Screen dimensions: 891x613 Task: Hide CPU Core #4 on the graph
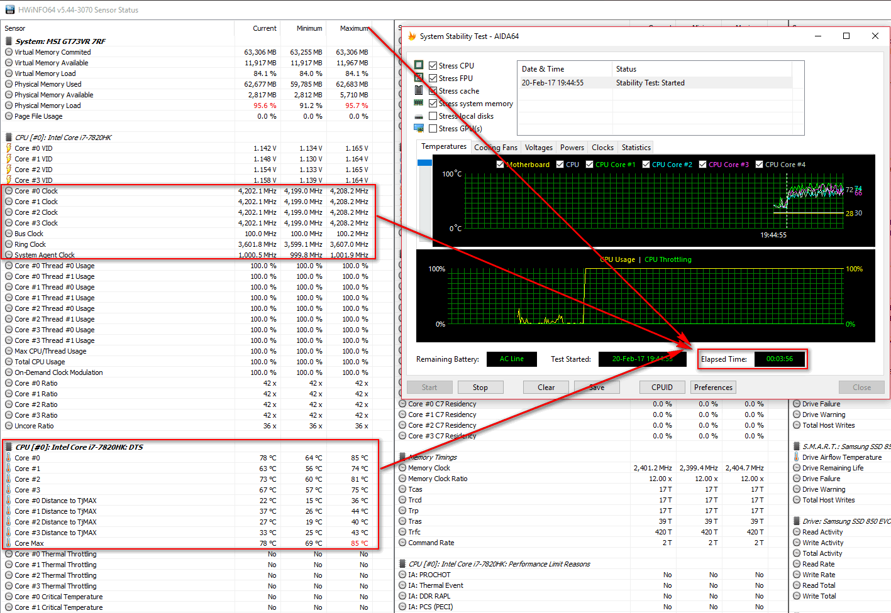(x=759, y=165)
